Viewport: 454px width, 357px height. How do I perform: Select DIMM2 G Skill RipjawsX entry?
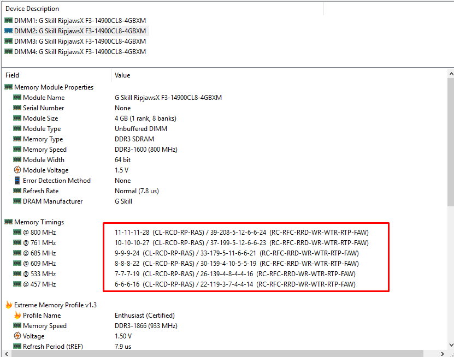(80, 31)
